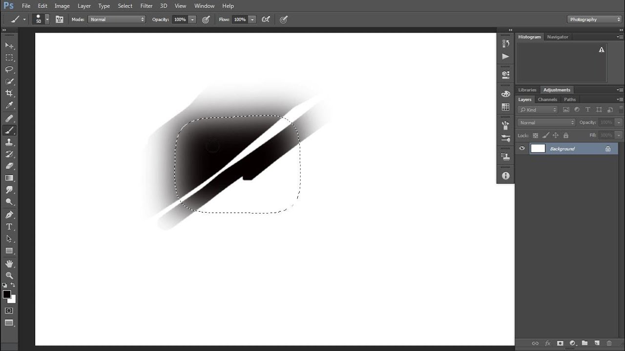Viewport: 625px width, 351px height.
Task: Toggle lock position icon
Action: [x=556, y=136]
